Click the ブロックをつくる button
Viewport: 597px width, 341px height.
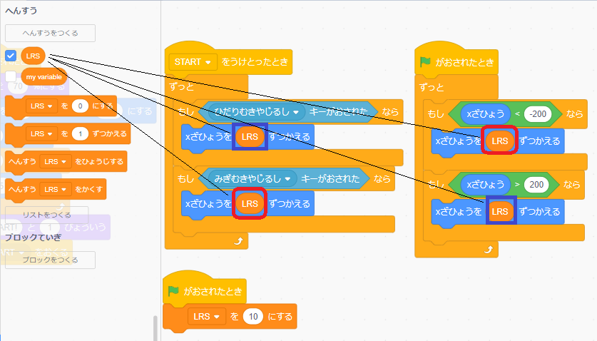click(x=50, y=260)
